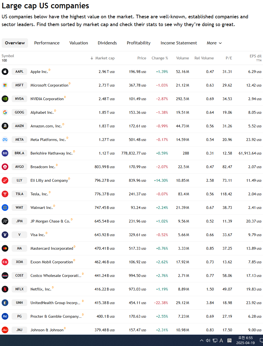Image resolution: width=263 pixels, height=346 pixels.
Task: Click the Visa logo icon
Action: click(5, 235)
